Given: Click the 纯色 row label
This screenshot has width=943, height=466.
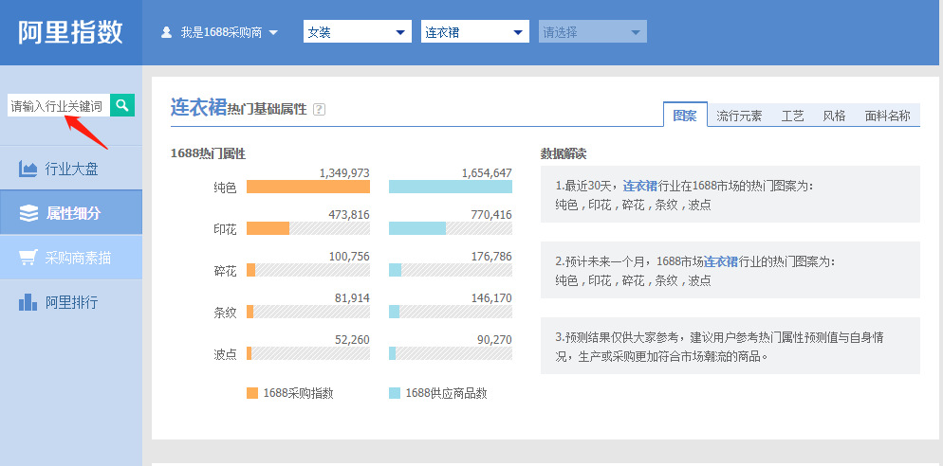Looking at the screenshot, I should tap(225, 188).
